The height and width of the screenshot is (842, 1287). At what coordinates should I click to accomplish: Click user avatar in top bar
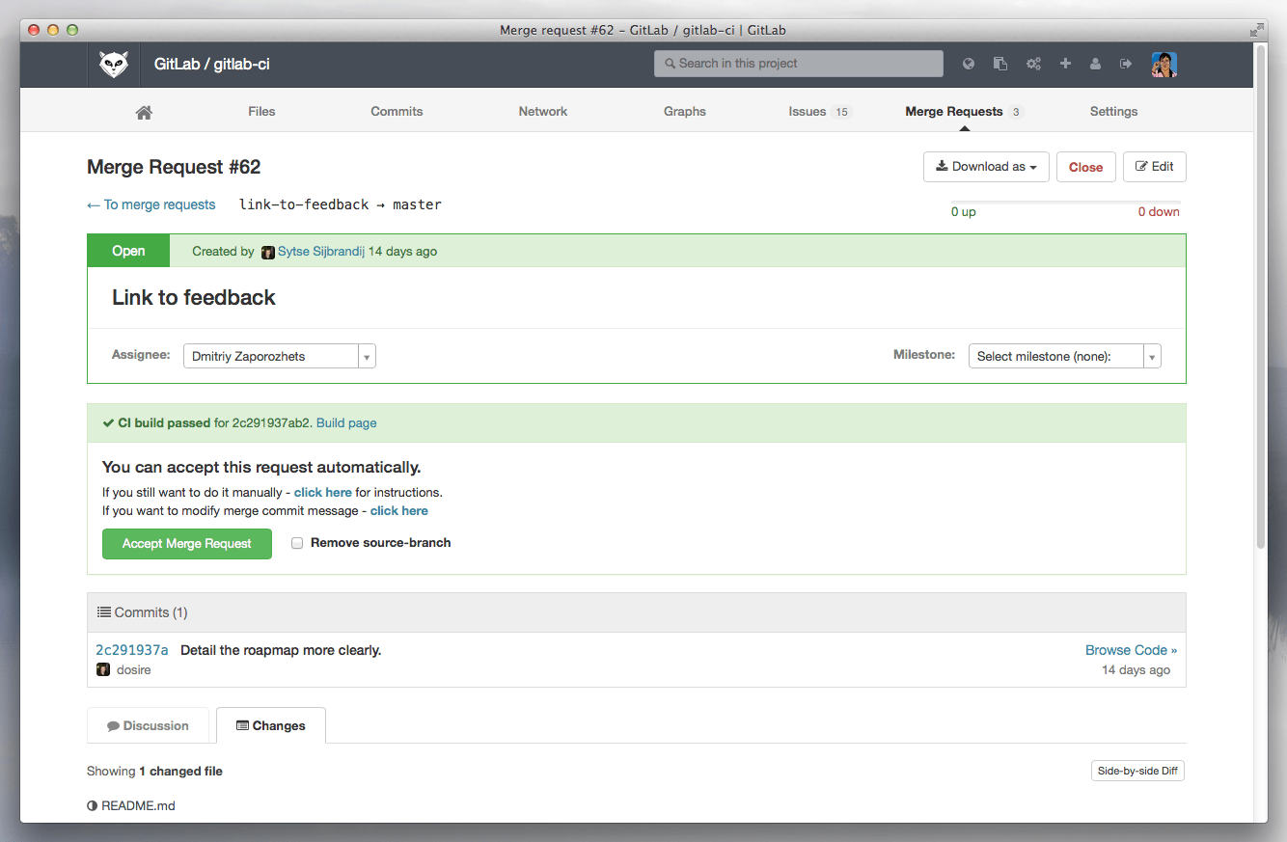1164,64
